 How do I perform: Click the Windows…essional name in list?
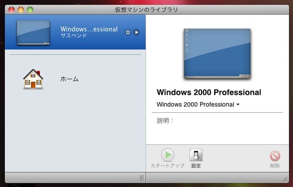89,29
